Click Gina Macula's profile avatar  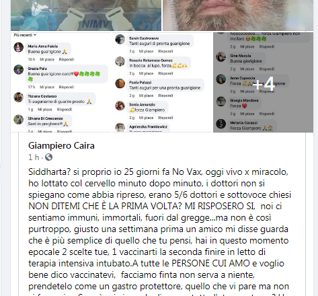(221, 57)
